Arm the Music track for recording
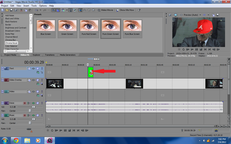 25,115
